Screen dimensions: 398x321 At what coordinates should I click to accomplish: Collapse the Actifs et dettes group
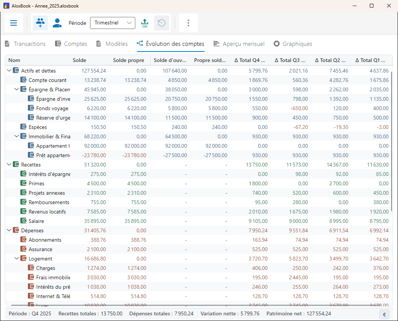click(9, 70)
